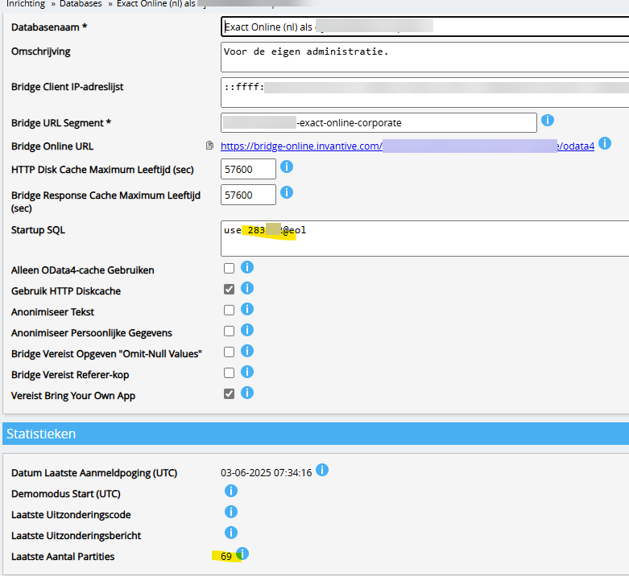Disable Vereist Bring Your Own App
The width and height of the screenshot is (629, 576).
[x=229, y=393]
